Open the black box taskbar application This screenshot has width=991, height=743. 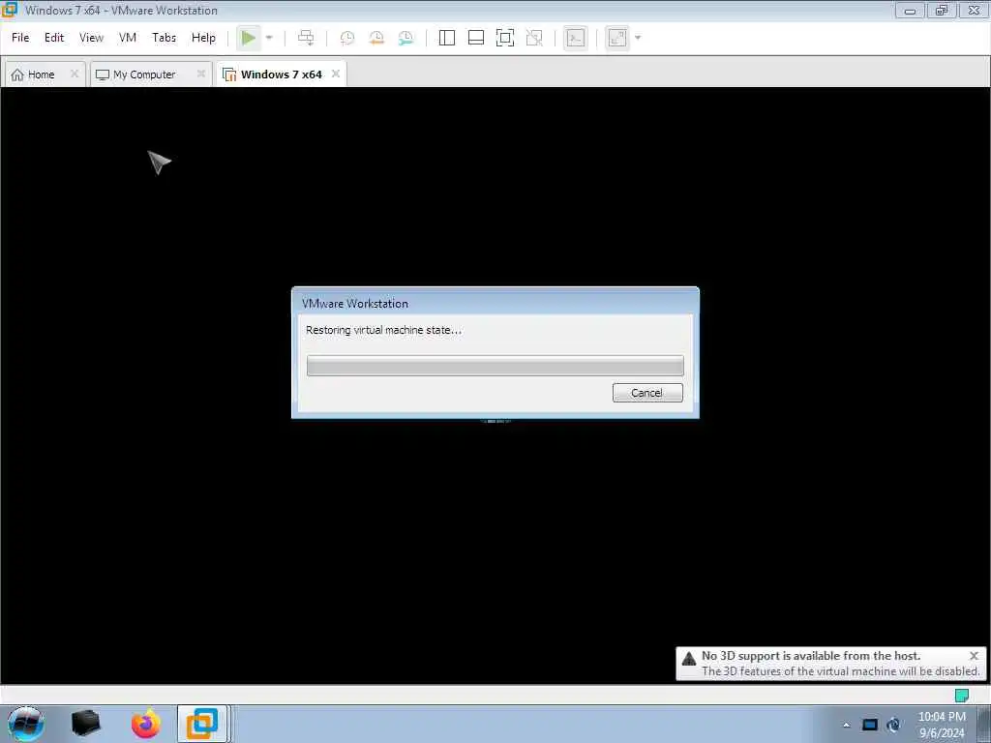point(86,724)
